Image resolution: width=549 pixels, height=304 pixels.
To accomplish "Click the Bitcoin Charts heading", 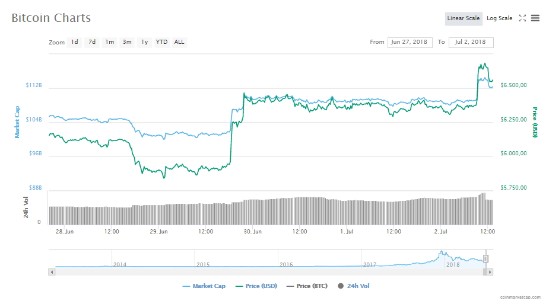I will click(51, 18).
